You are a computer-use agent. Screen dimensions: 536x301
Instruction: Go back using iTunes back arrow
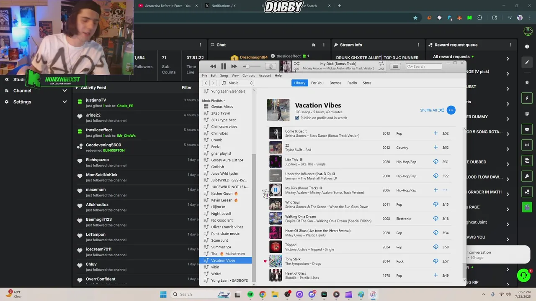coord(206,83)
